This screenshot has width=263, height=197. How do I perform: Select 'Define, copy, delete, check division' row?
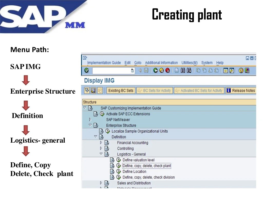point(149,177)
